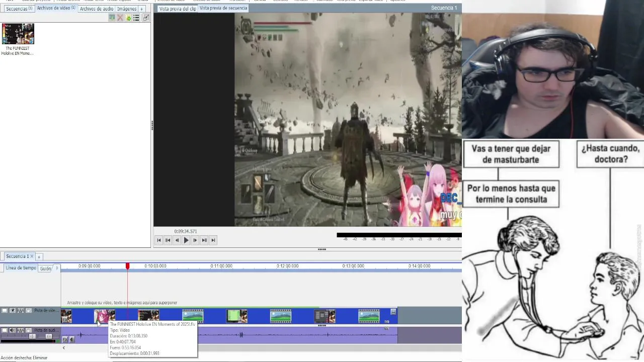644x362 pixels.
Task: Toggle the video track select checkbox
Action: click(x=5, y=311)
